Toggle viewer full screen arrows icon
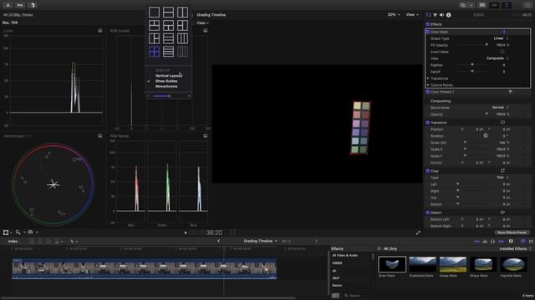Image resolution: width=535 pixels, height=300 pixels. point(418,233)
